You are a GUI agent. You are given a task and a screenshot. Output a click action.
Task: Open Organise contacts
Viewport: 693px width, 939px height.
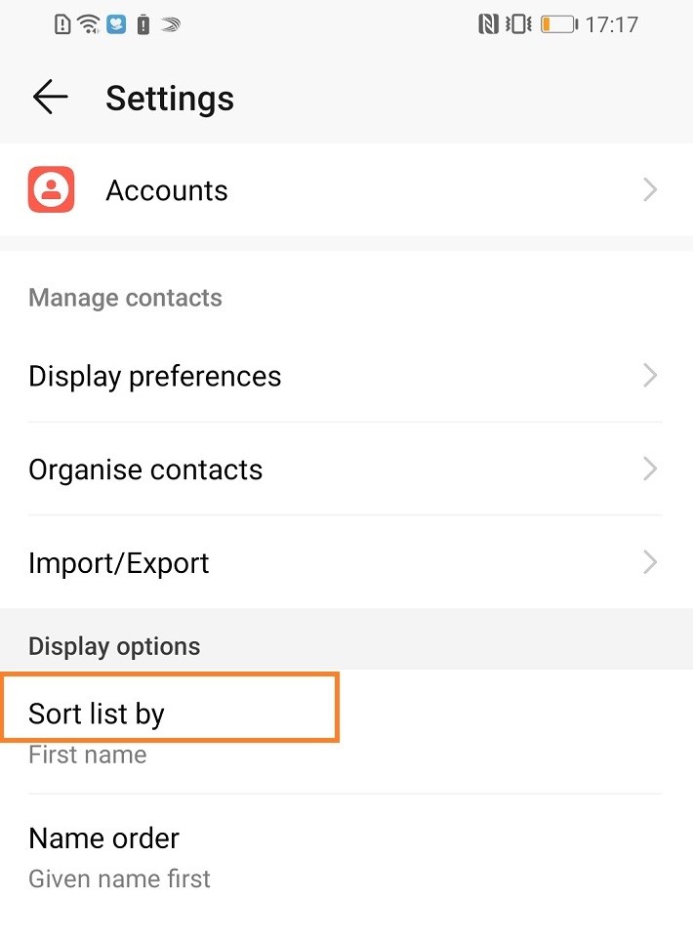(x=145, y=469)
